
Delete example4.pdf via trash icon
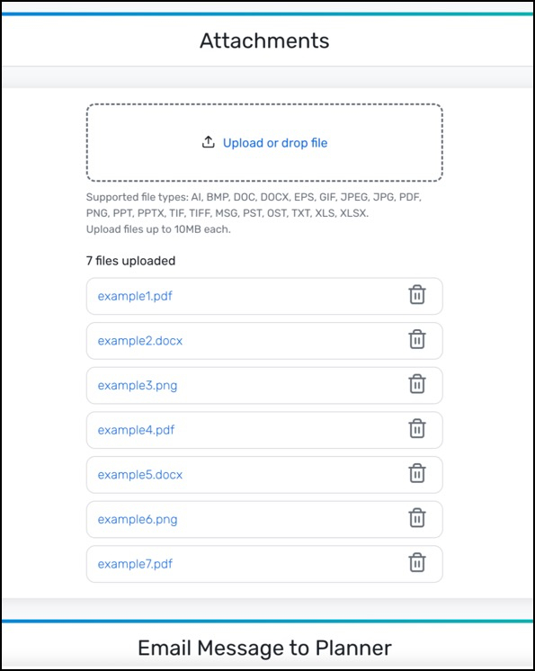[x=417, y=429]
